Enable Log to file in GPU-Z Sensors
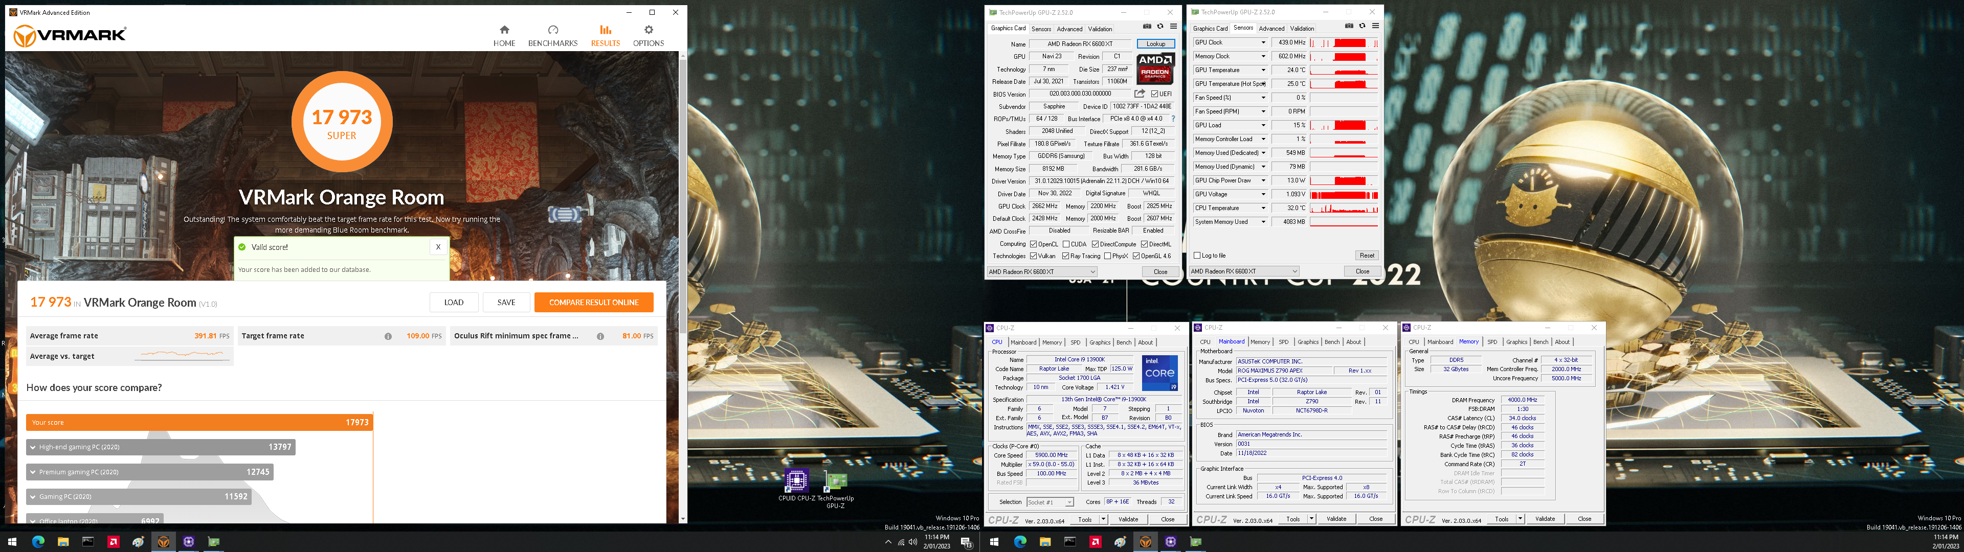This screenshot has width=1964, height=552. pyautogui.click(x=1197, y=256)
